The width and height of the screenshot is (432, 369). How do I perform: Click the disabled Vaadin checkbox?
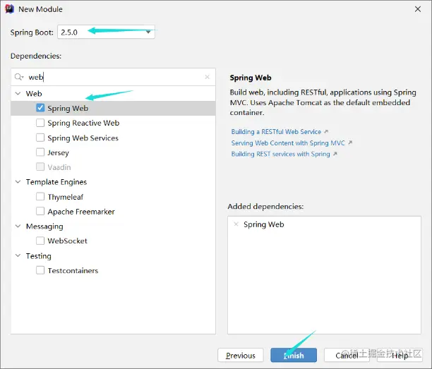[40, 167]
